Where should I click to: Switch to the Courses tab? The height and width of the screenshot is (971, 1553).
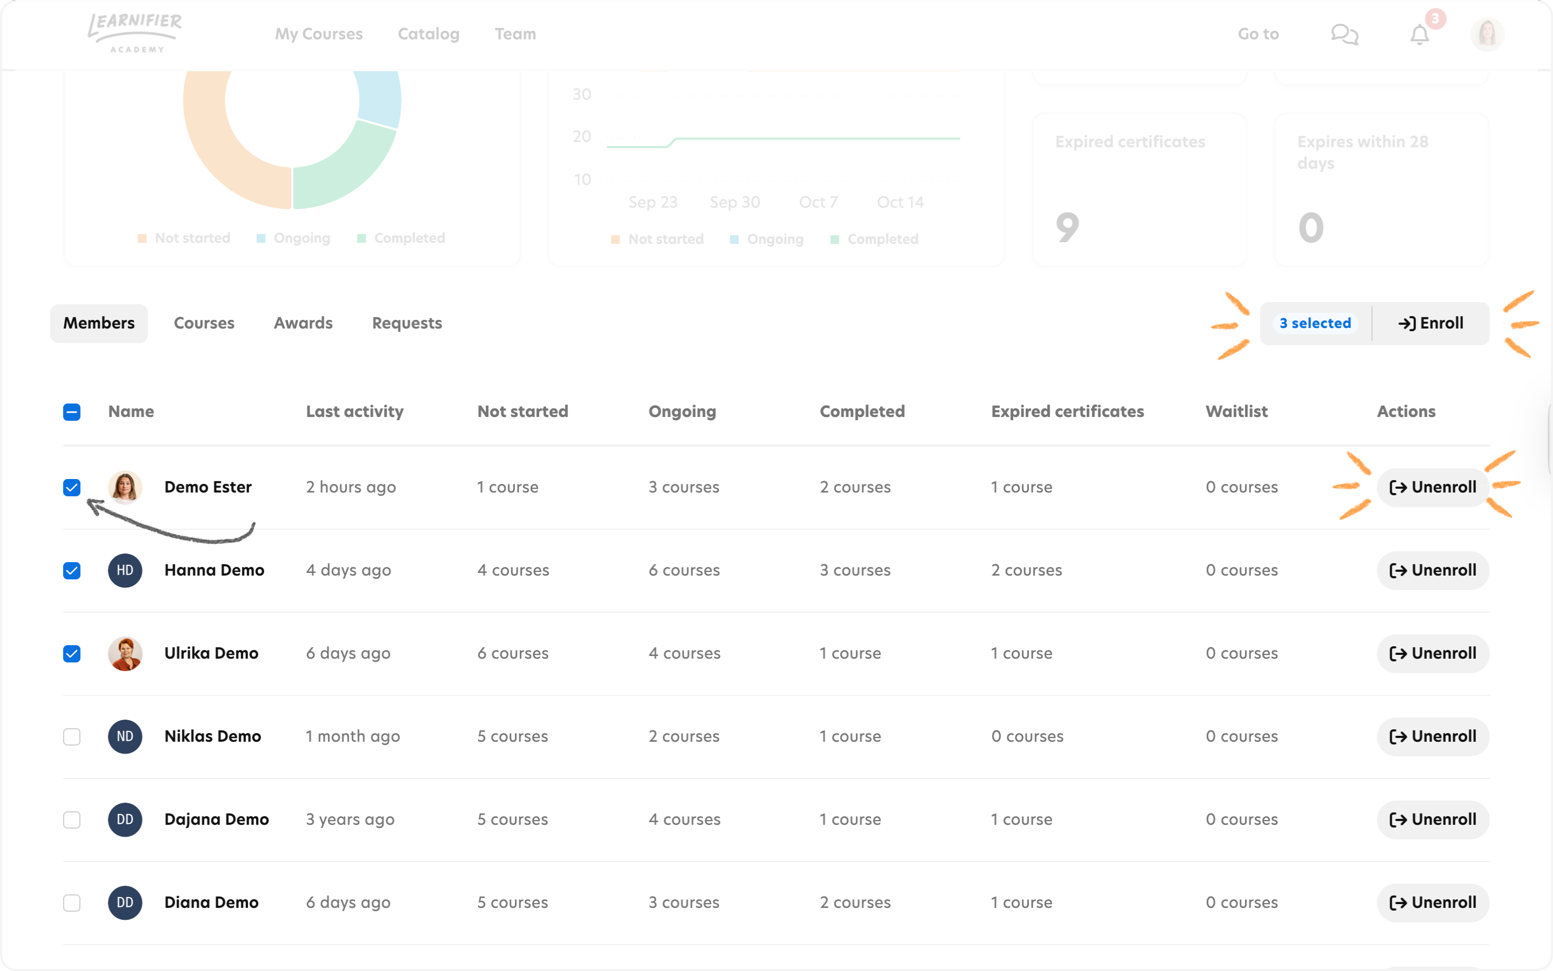click(204, 323)
